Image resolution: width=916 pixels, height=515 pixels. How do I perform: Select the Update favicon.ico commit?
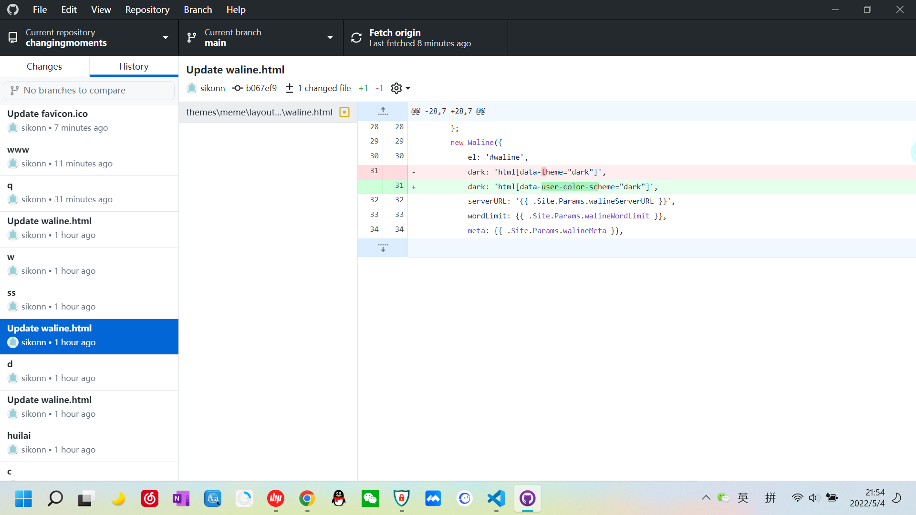89,121
